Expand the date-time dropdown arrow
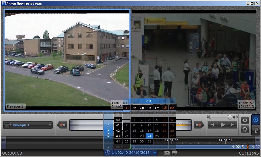The image size is (261, 157). click(x=154, y=153)
